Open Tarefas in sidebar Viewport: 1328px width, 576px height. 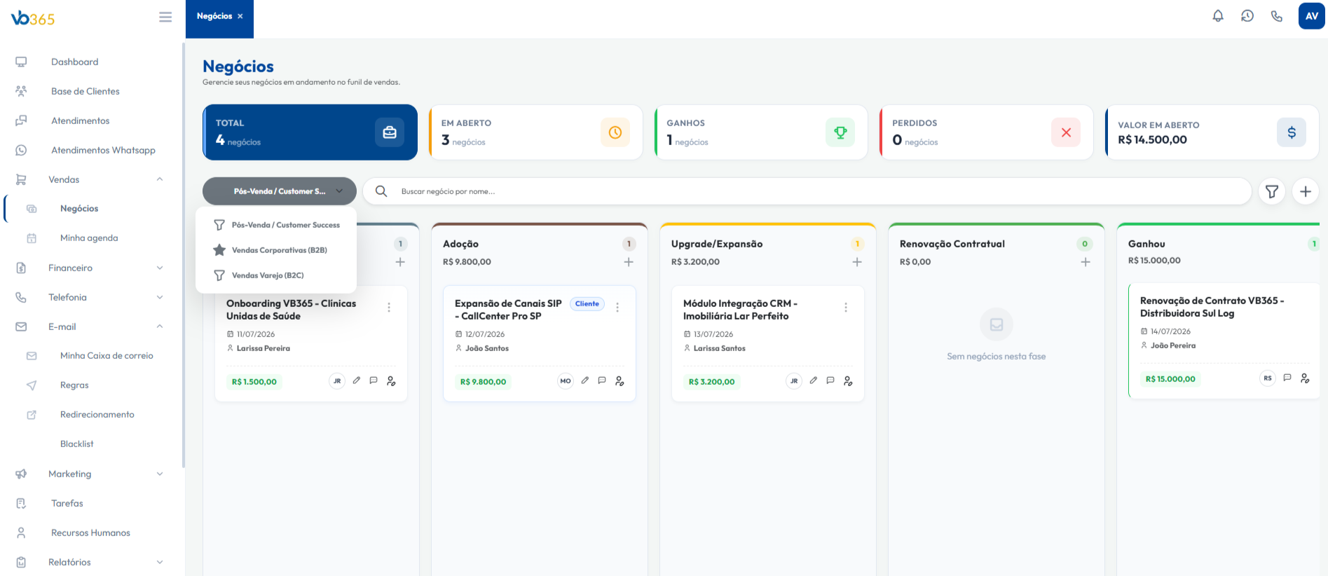(67, 503)
